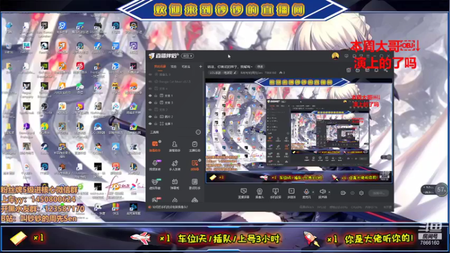Hide the 图片 2 source
The width and height of the screenshot is (450, 253).
[150, 117]
